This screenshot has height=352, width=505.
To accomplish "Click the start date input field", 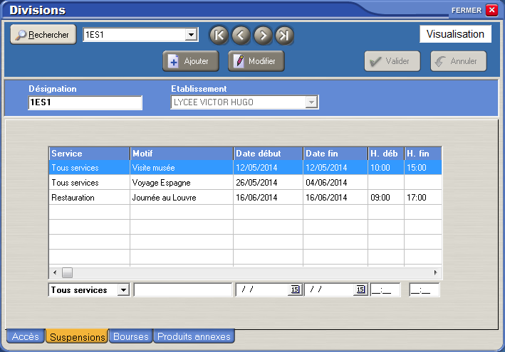I will [x=263, y=290].
